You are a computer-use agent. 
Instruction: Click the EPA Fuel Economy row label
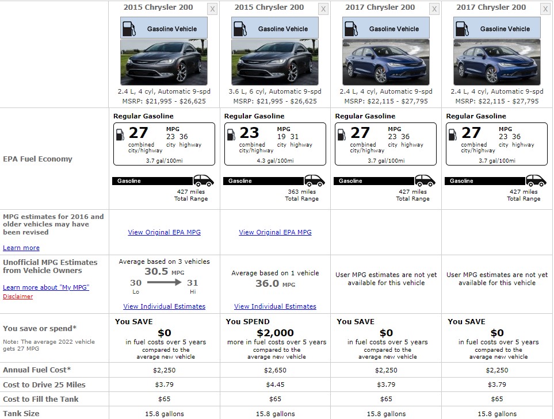click(37, 159)
